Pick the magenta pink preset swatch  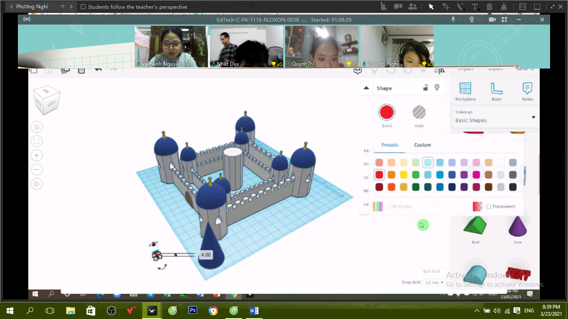[477, 175]
